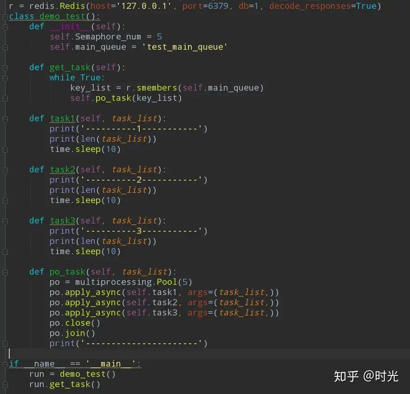410x394 pixels.
Task: Click the string 'test_main_queue'
Action: (185, 47)
